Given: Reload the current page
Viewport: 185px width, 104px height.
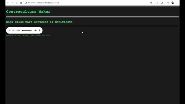Looking at the screenshot, I should click(x=16, y=3).
